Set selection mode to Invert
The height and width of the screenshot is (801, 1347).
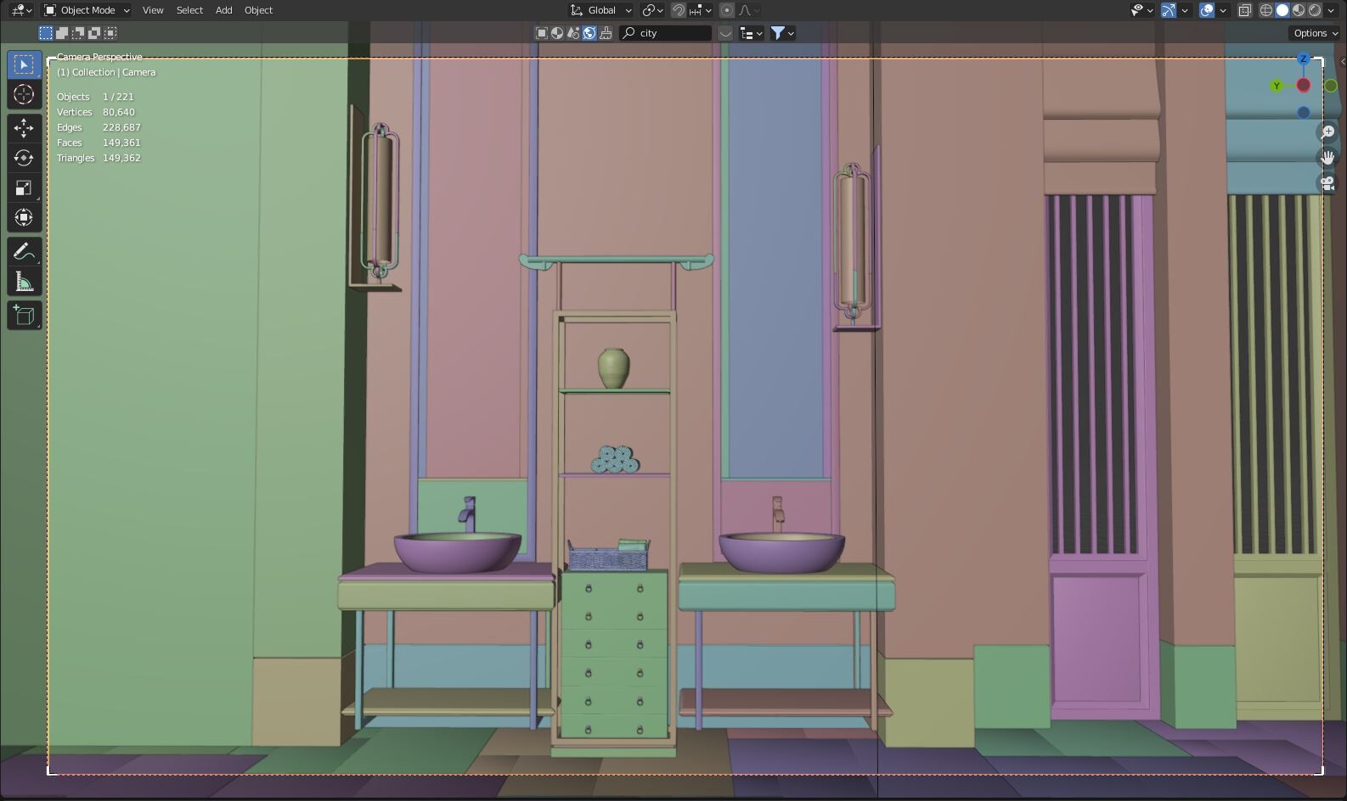coord(94,33)
